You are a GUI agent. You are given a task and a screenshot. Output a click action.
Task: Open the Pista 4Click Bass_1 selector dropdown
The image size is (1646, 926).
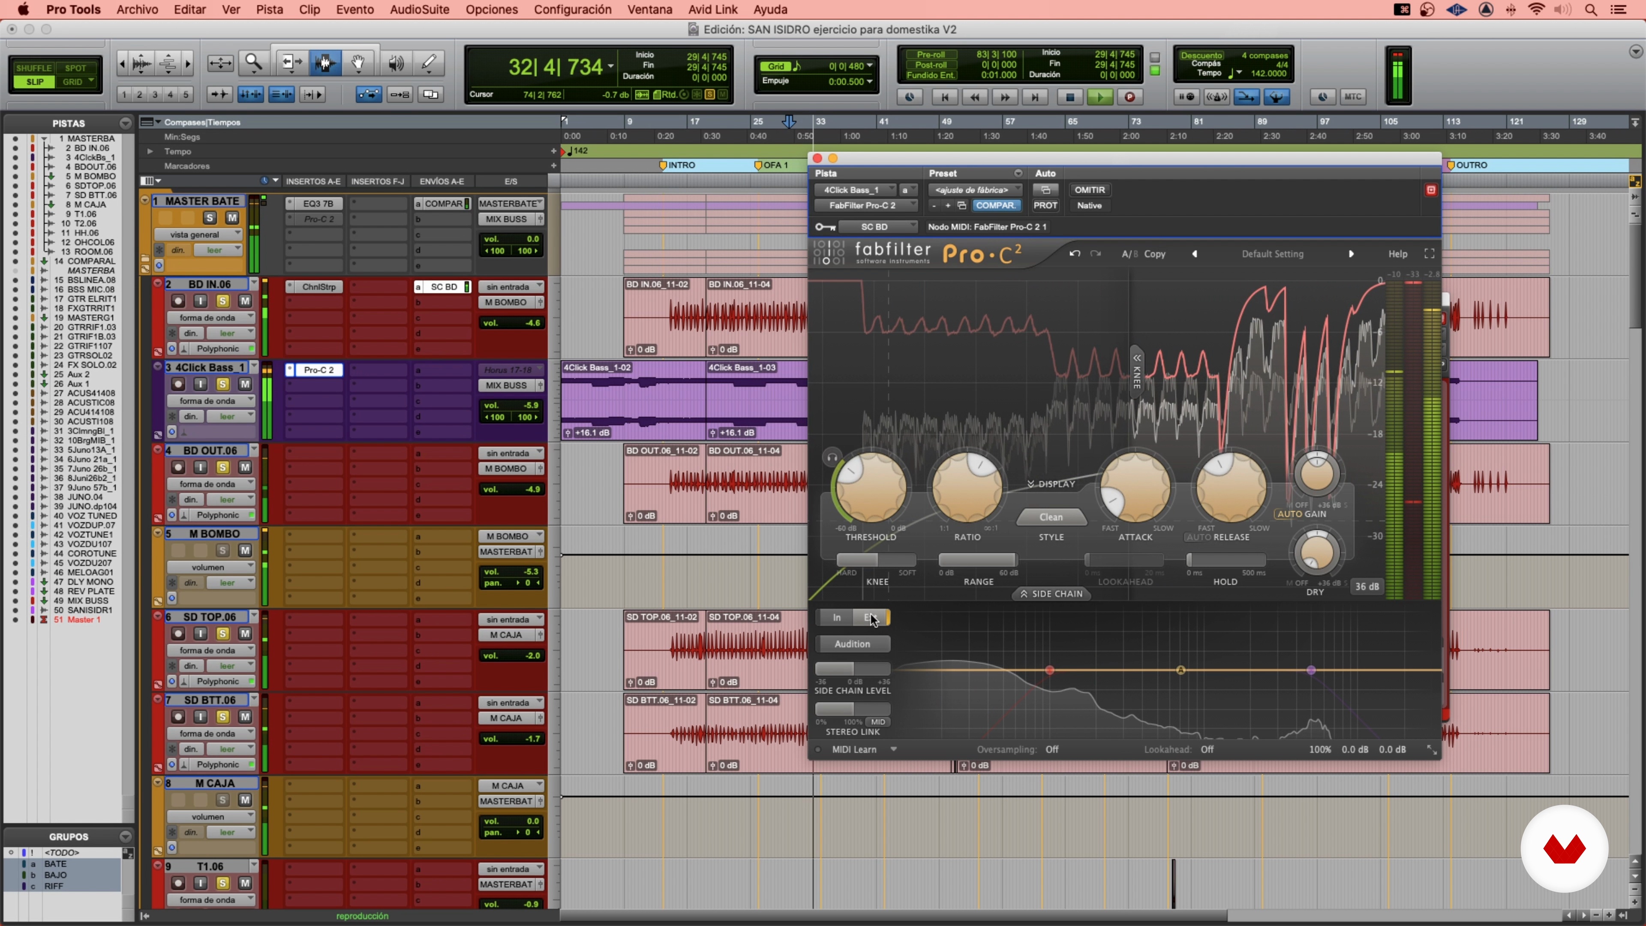856,190
